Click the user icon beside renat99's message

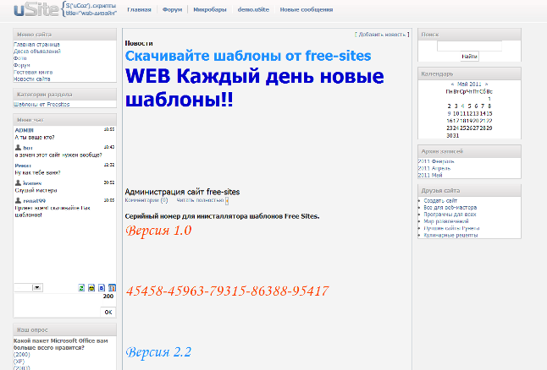18,200
